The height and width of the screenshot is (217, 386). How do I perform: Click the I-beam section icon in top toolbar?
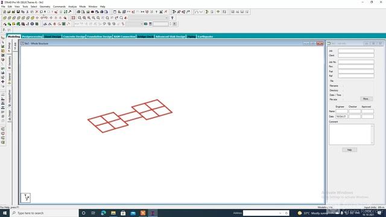(207, 12)
